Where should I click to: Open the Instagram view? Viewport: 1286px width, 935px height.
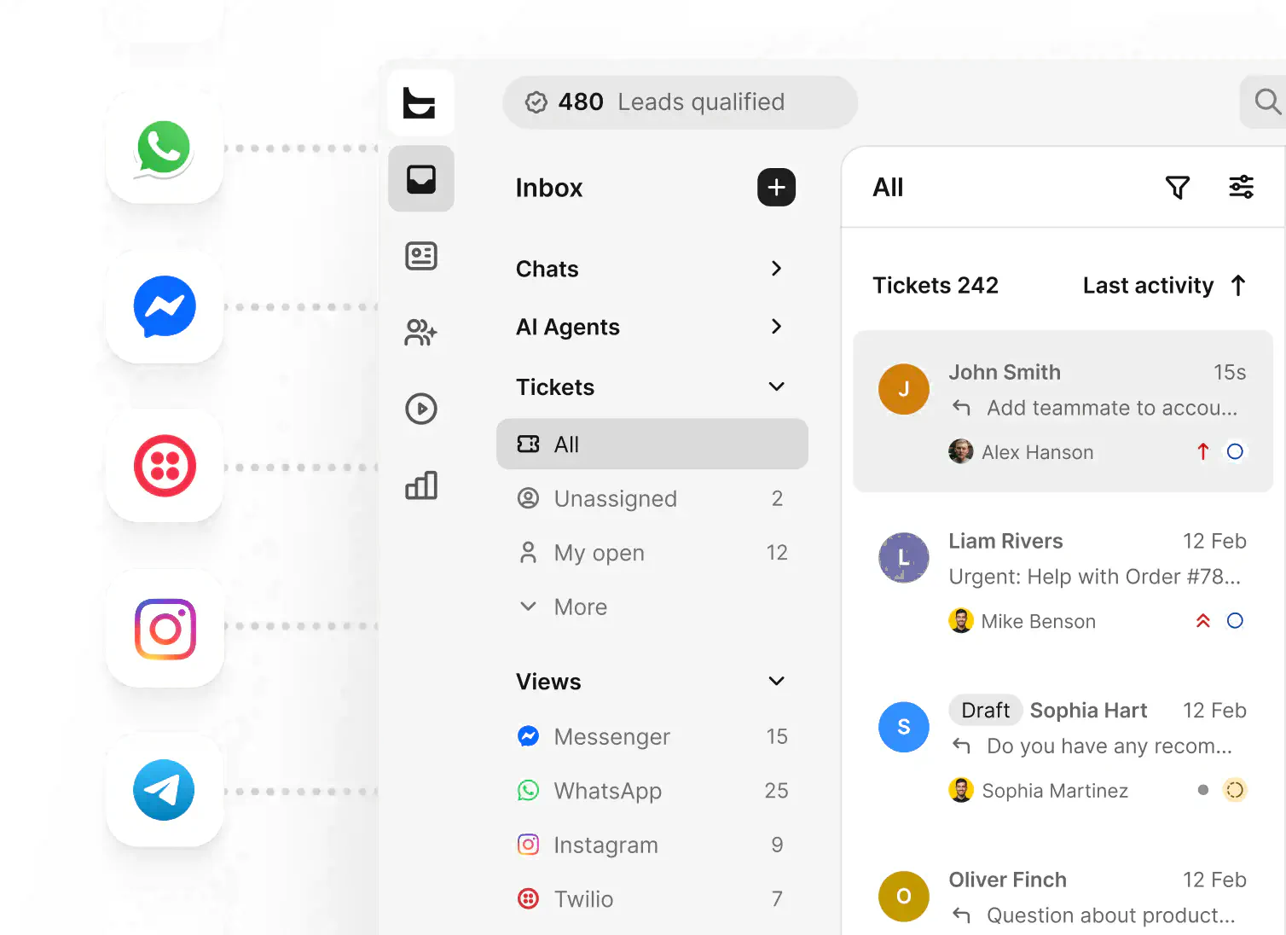[x=652, y=845]
